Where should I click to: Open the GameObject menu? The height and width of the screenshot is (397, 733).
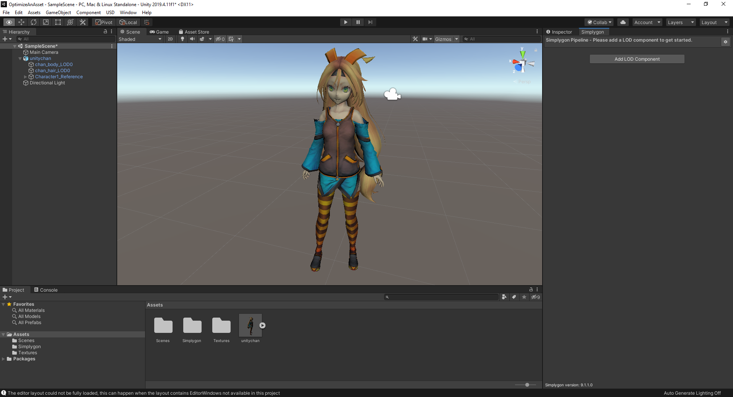(58, 13)
